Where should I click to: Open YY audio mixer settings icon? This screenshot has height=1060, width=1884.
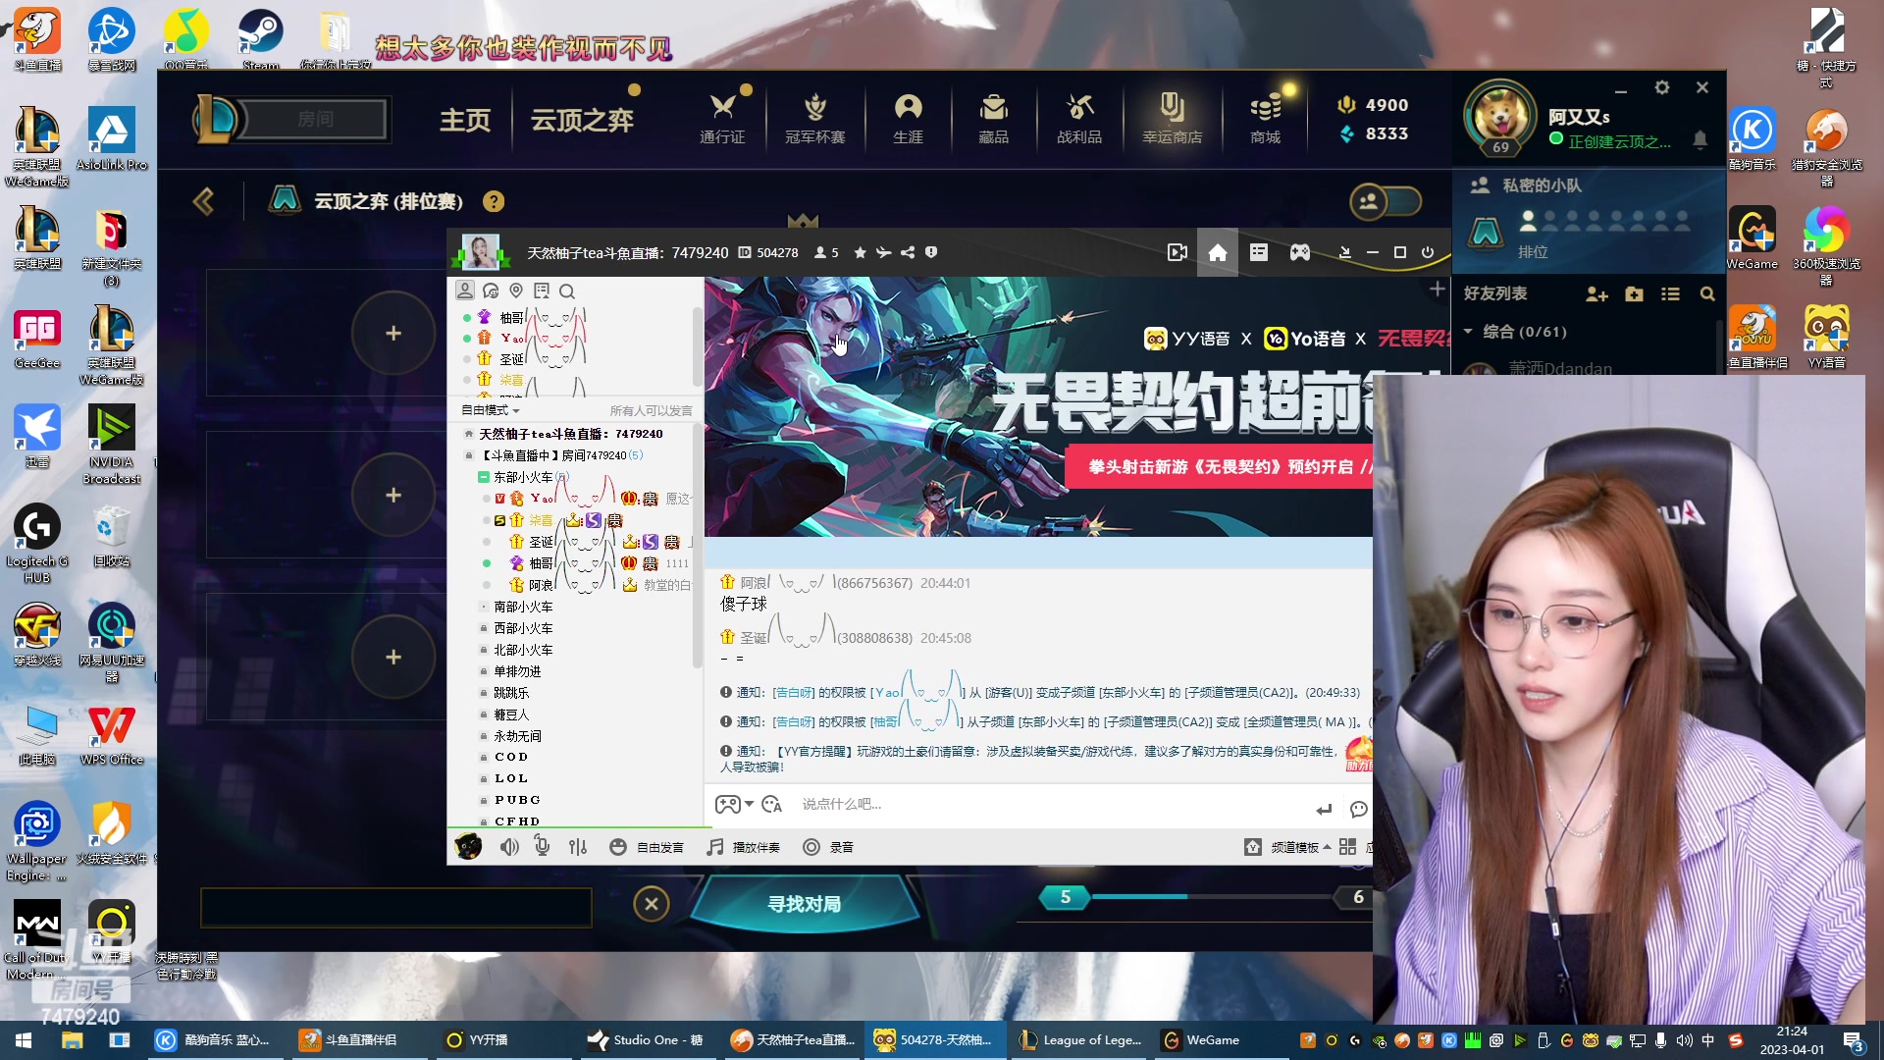pos(578,846)
